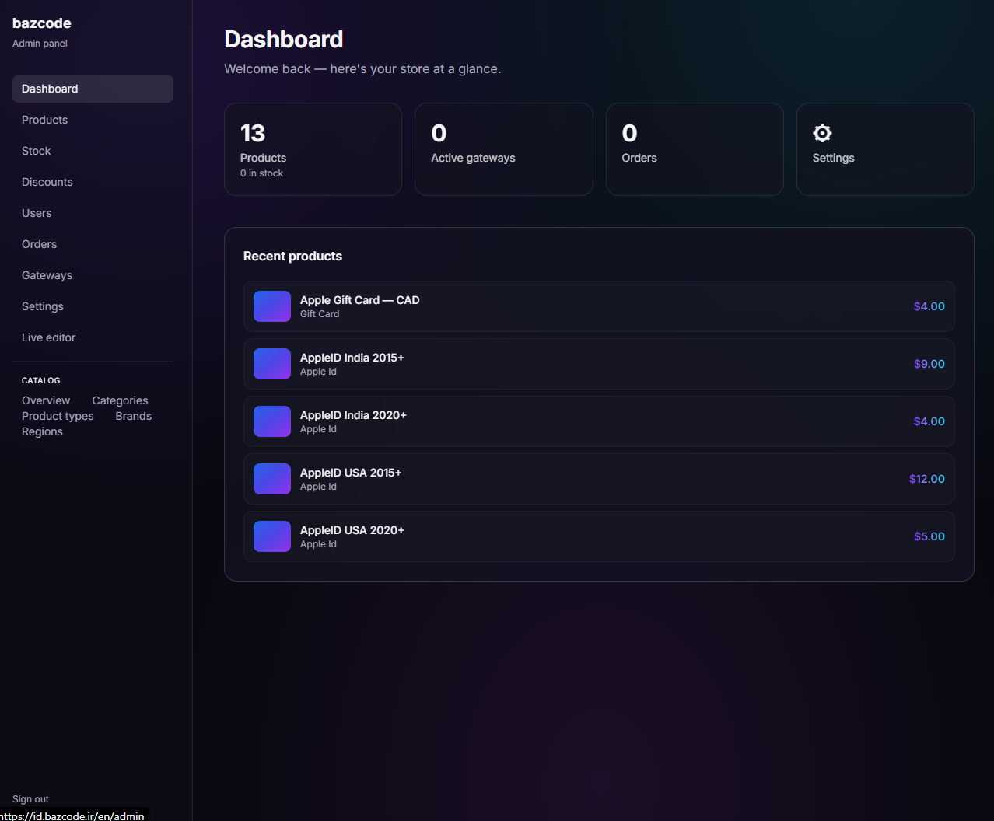Open the Apple Gift Card CAD thumbnail
The width and height of the screenshot is (994, 821).
click(x=272, y=306)
